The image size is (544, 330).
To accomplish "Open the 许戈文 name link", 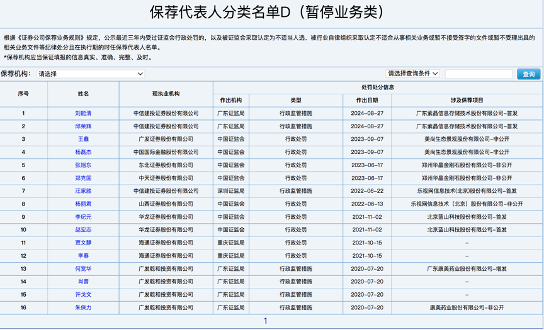I will [x=83, y=295].
